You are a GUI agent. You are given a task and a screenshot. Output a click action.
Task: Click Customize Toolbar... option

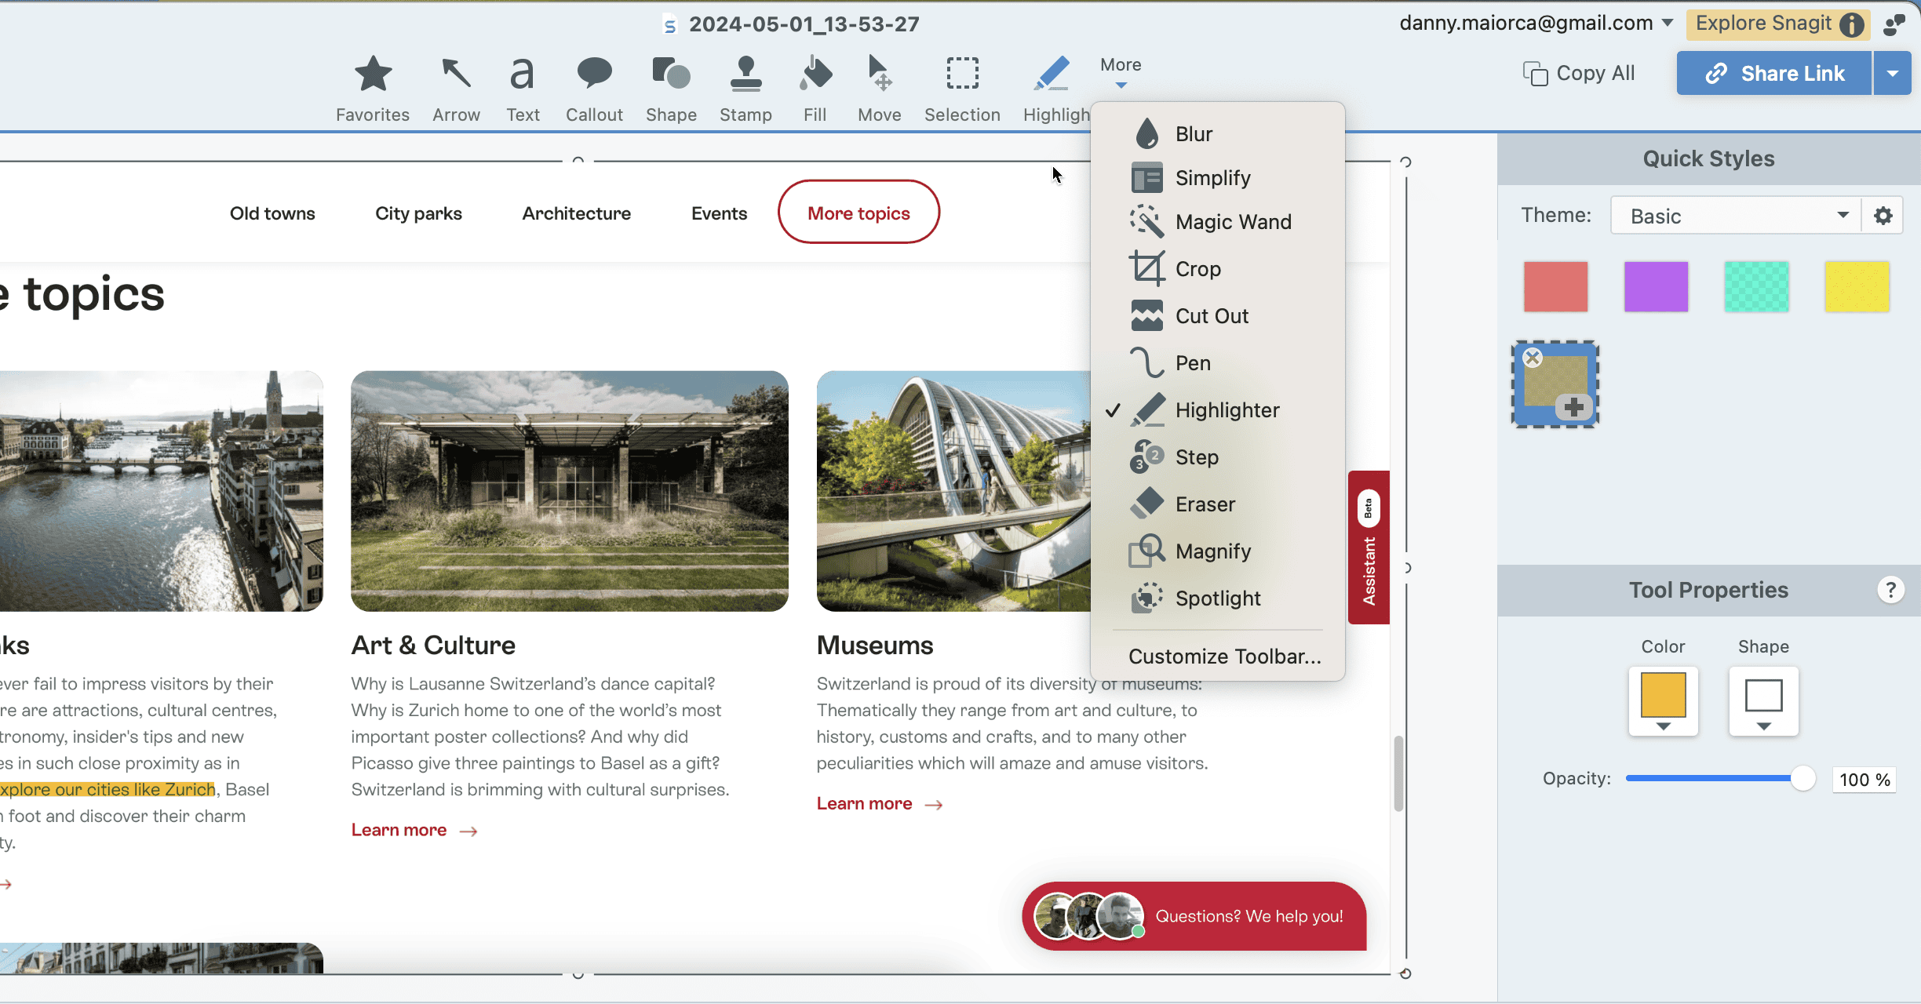pyautogui.click(x=1224, y=657)
